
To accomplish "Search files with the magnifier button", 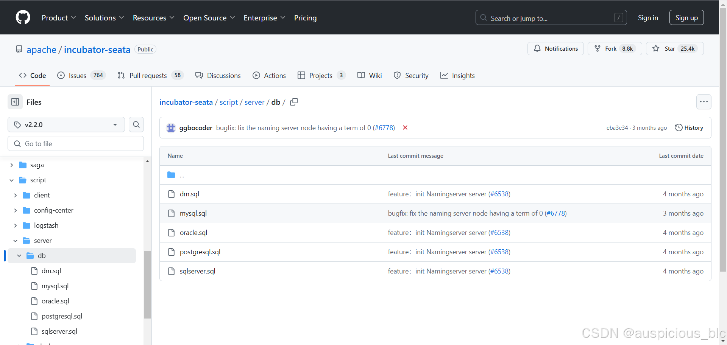I will [136, 124].
